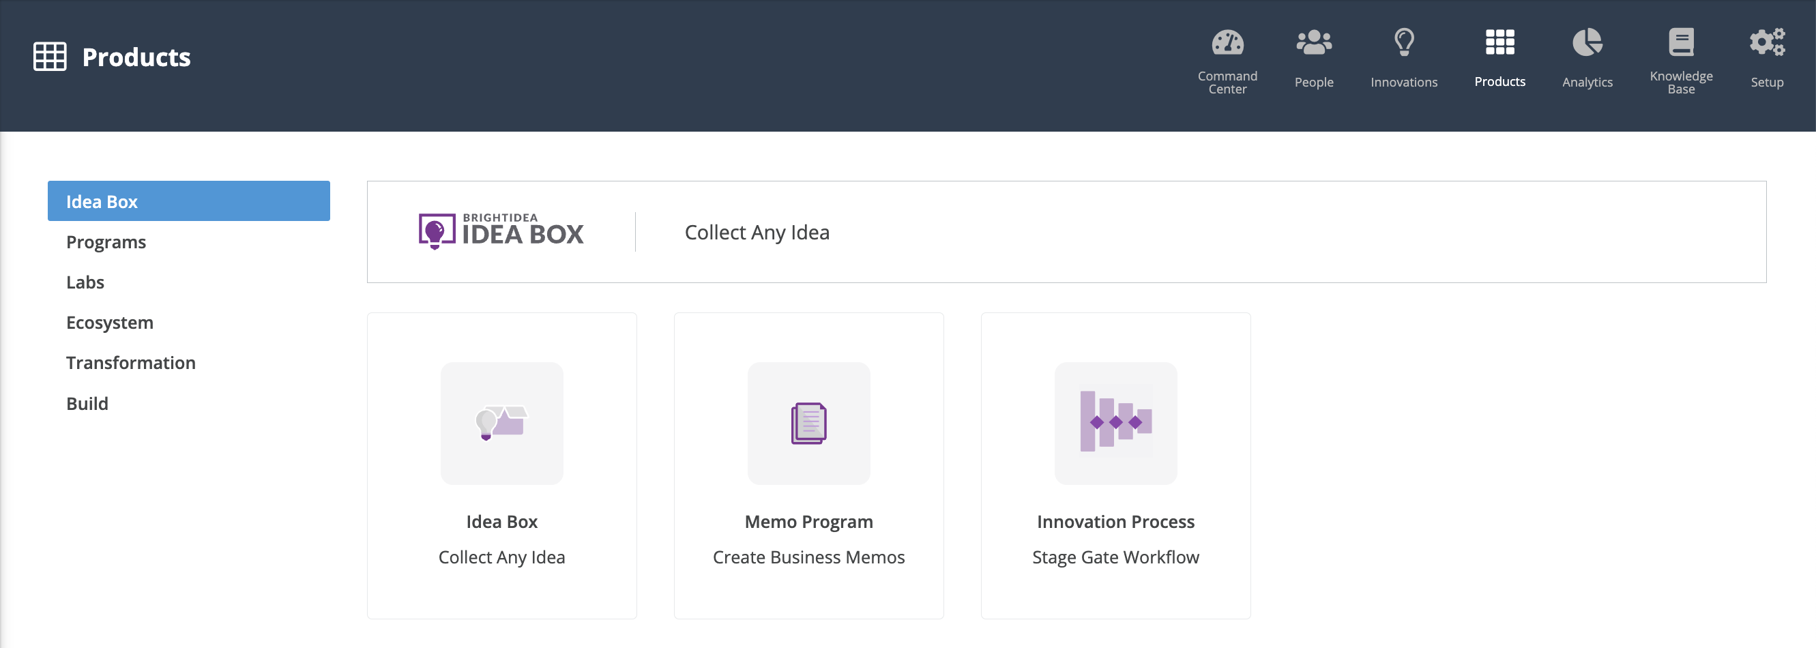Open the Analytics pie chart icon
Image resolution: width=1816 pixels, height=648 pixels.
click(1587, 42)
